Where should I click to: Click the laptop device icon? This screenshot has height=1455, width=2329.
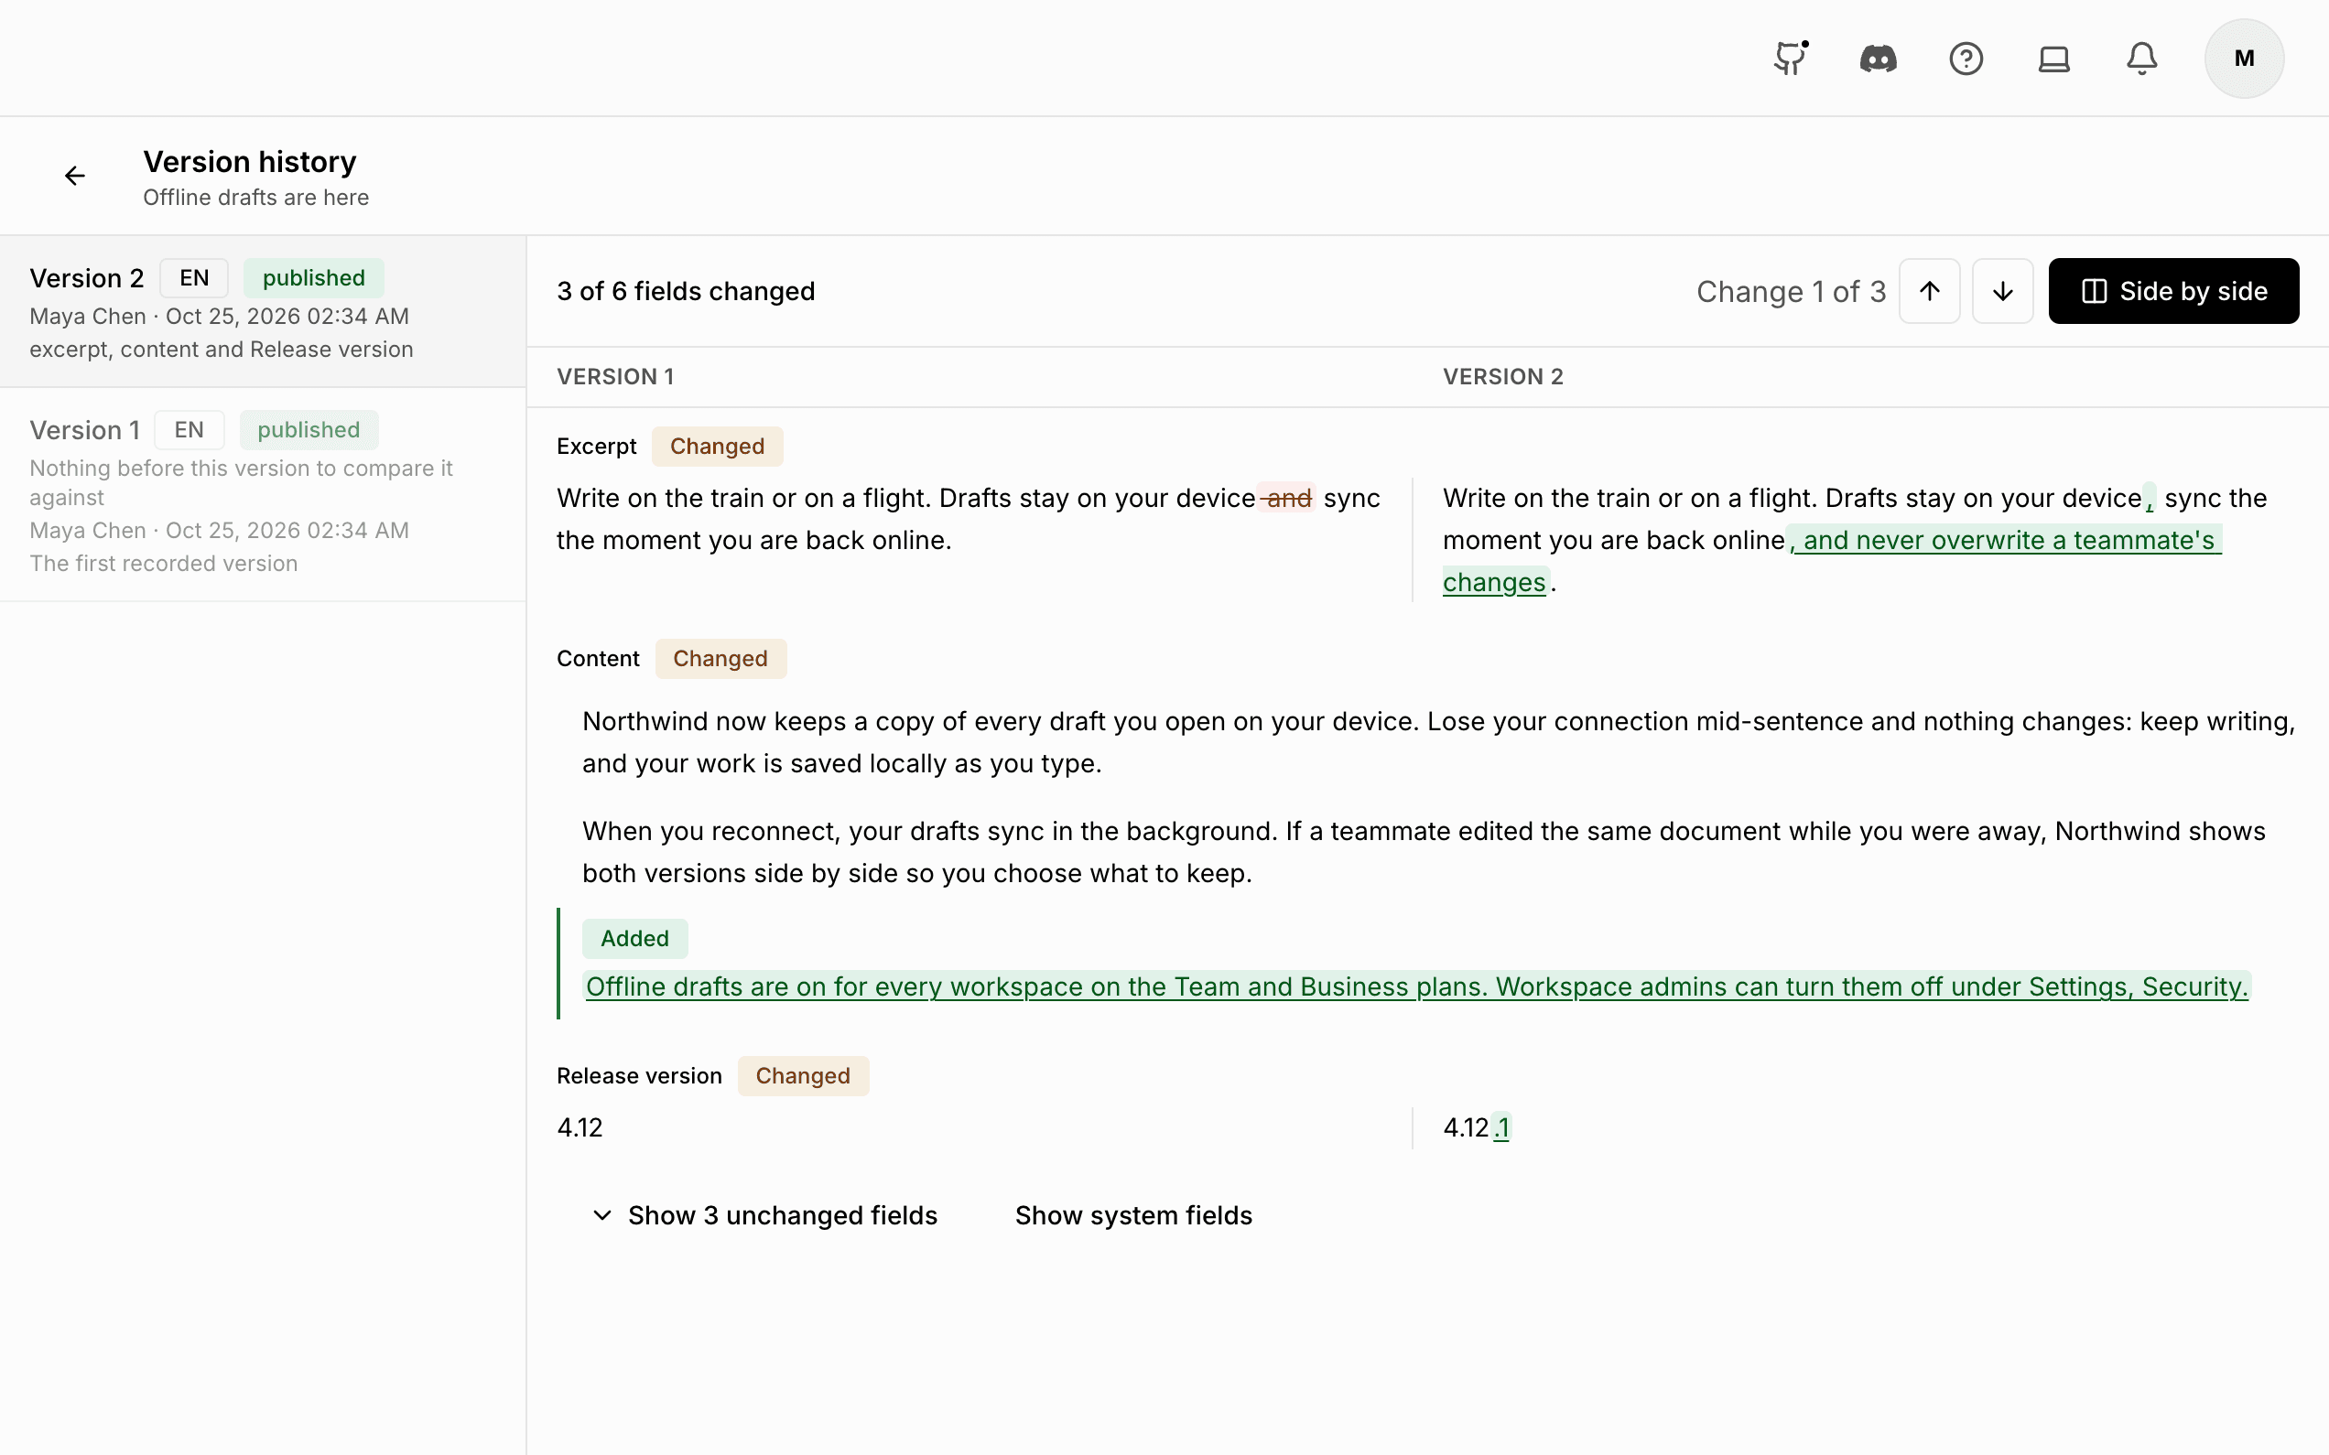coord(2053,59)
